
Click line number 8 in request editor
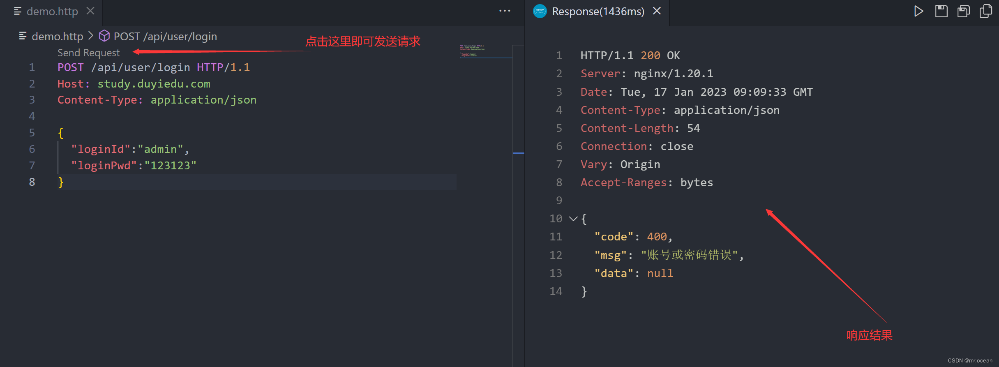pyautogui.click(x=32, y=182)
